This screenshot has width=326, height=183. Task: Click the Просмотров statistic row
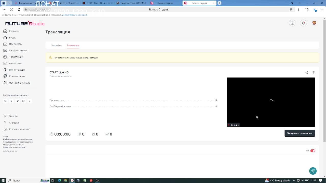[x=133, y=100]
